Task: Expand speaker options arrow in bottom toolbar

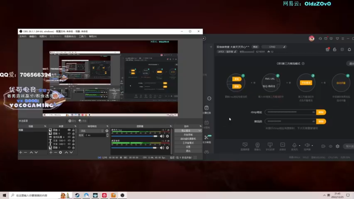Action: tap(312, 146)
